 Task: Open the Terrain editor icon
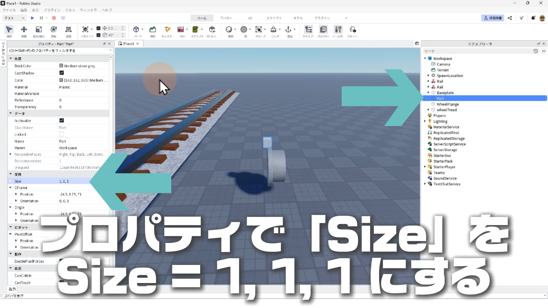coord(153,29)
